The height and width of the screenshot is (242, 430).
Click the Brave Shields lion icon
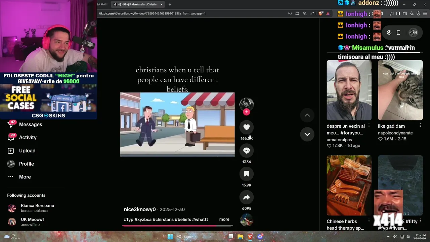[320, 13]
